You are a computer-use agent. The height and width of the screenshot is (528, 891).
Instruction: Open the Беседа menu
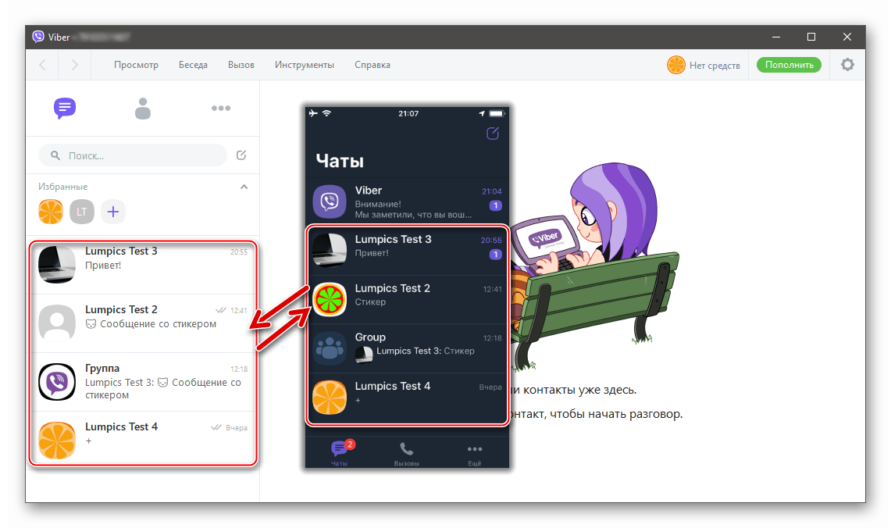(193, 65)
